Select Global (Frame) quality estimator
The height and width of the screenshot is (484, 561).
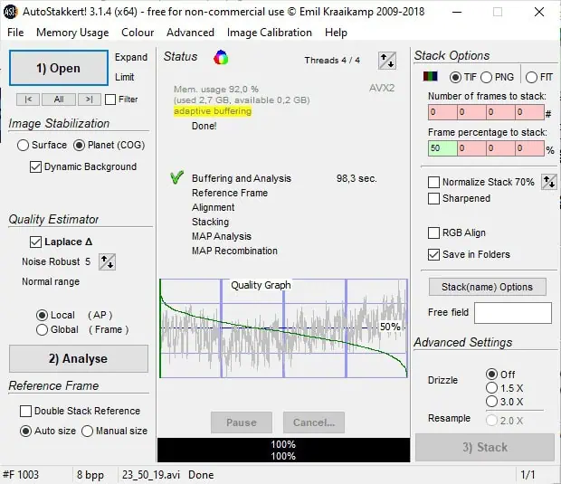[x=42, y=329]
